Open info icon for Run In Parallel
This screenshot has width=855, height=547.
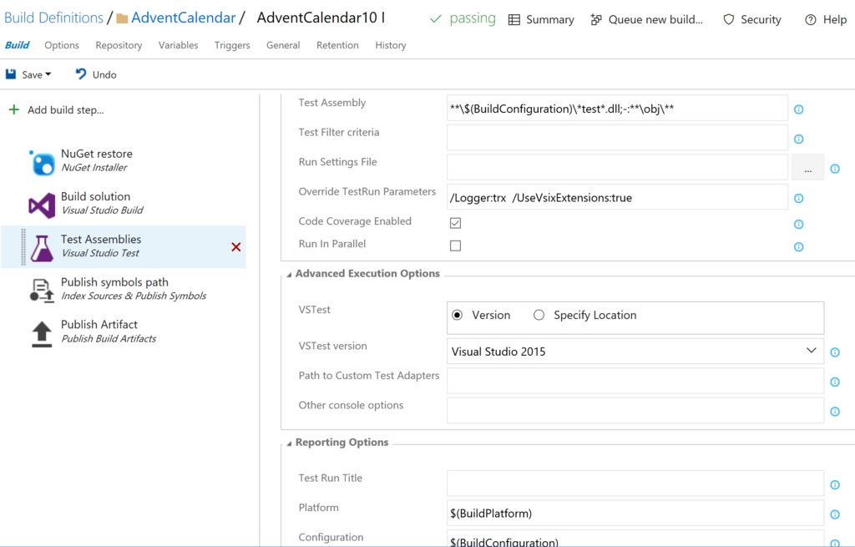pyautogui.click(x=799, y=247)
